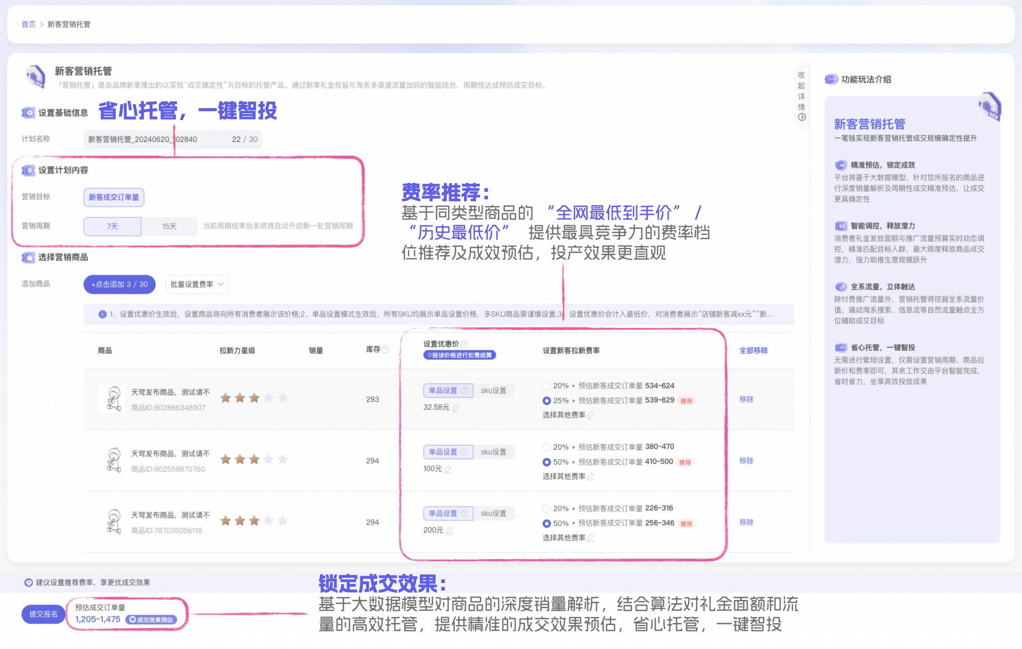Click the 设置优惠价 help question icon
The image size is (1022, 649).
(x=464, y=344)
